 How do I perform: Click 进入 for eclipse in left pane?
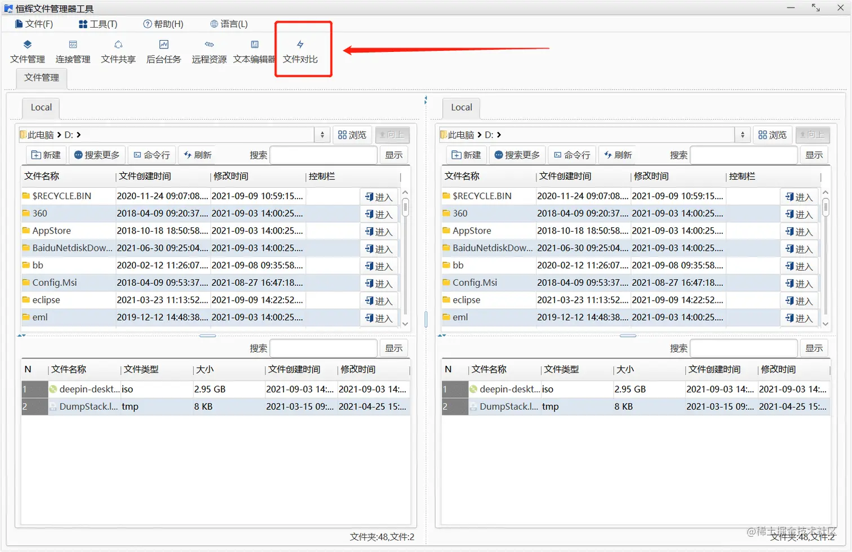(379, 301)
